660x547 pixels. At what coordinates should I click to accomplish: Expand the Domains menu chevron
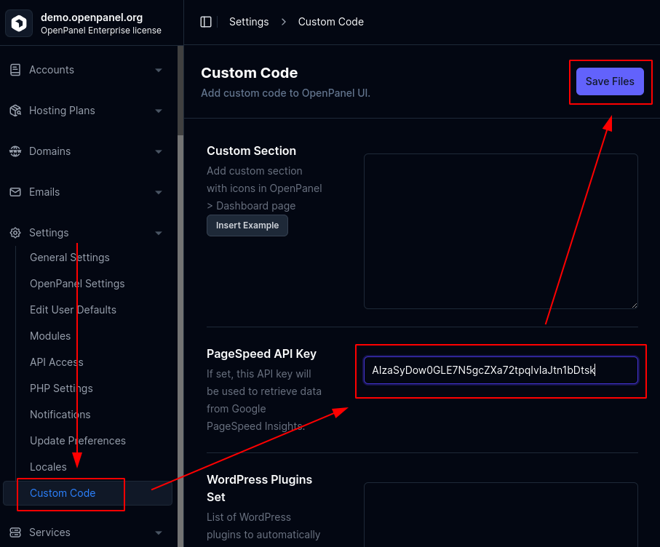pyautogui.click(x=159, y=152)
